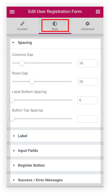Click the Advanced gear icon
The image size is (110, 194).
point(87,24)
